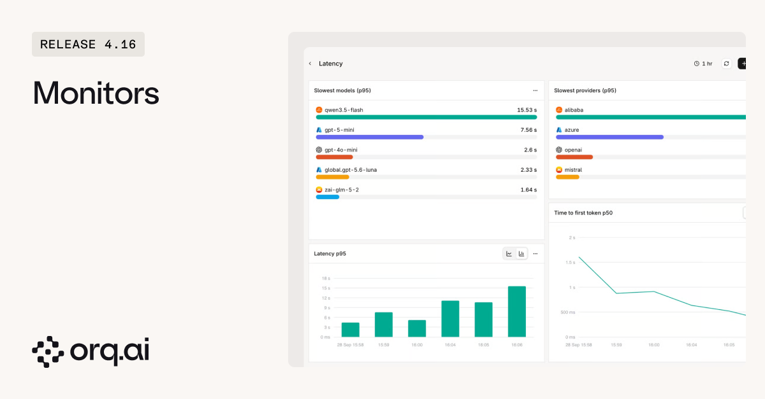Click the "Monitors" heading
This screenshot has height=399, width=765.
(96, 93)
